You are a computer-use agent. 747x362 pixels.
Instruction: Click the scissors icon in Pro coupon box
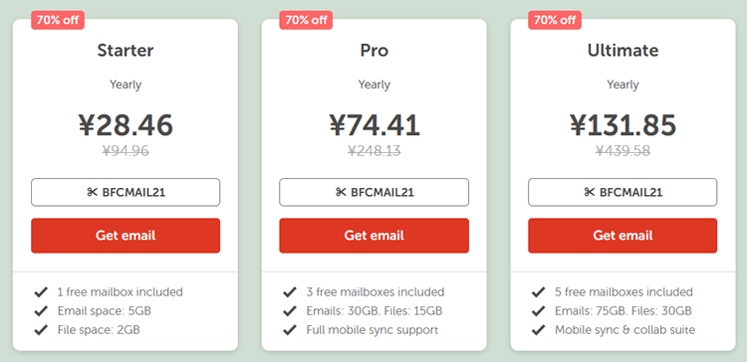(x=341, y=192)
